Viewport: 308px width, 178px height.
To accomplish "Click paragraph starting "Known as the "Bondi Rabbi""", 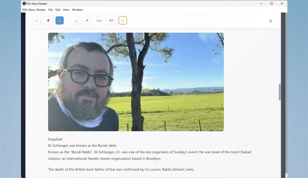I will click(x=150, y=155).
